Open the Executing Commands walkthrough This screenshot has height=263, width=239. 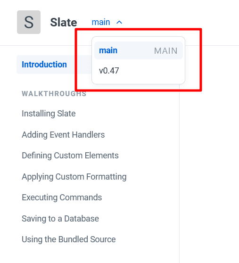[x=62, y=197]
